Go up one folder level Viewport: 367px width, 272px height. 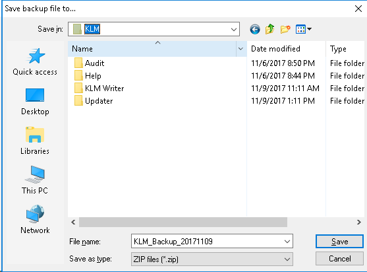point(270,29)
